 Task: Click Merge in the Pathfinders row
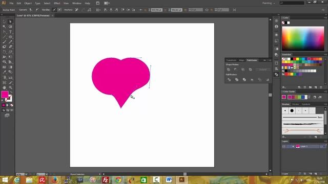click(x=244, y=80)
